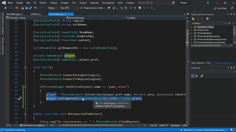Undo the last edit via toolbar
Image resolution: width=236 pixels, height=132 pixels.
click(35, 8)
